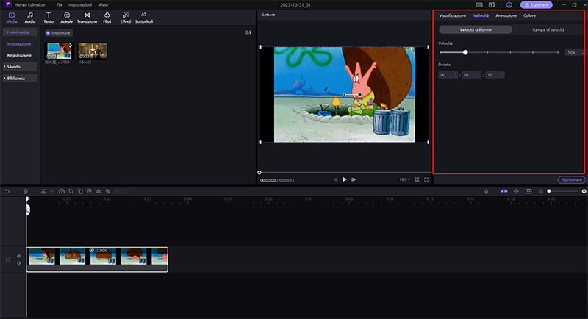Click the microphone voice-over icon
The width and height of the screenshot is (588, 319).
(x=487, y=191)
